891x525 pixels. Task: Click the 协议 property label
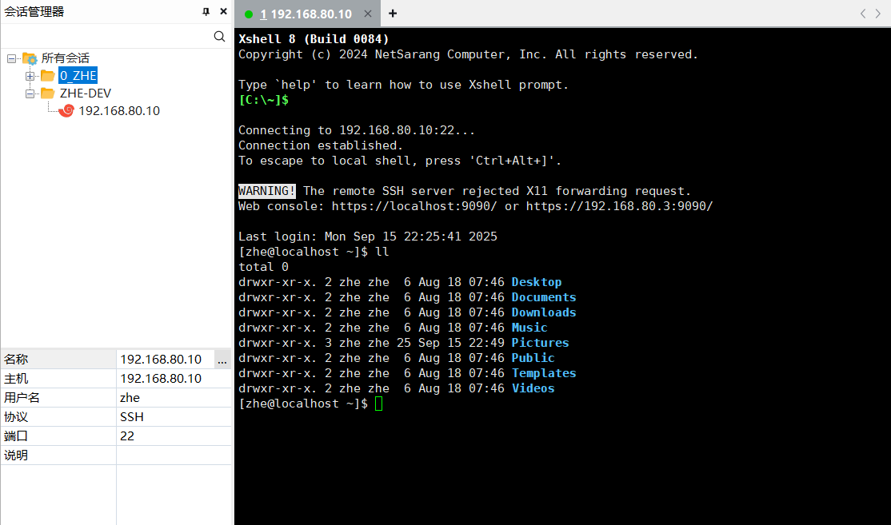point(16,417)
